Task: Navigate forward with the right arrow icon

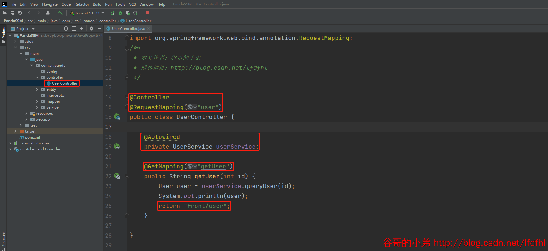Action: tap(38, 13)
